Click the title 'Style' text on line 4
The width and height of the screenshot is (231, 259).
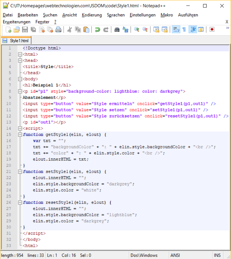coord(47,67)
